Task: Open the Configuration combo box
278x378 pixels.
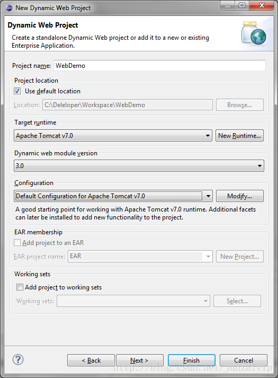Action: 113,196
